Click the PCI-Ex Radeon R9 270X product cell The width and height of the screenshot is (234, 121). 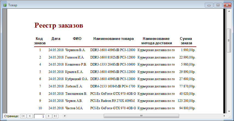[x=113, y=101]
